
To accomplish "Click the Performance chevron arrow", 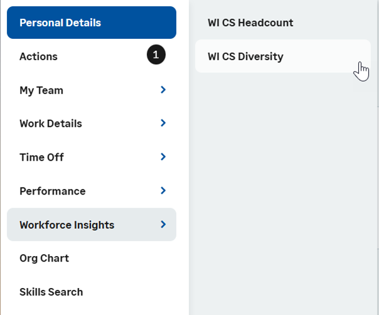I will pos(163,190).
